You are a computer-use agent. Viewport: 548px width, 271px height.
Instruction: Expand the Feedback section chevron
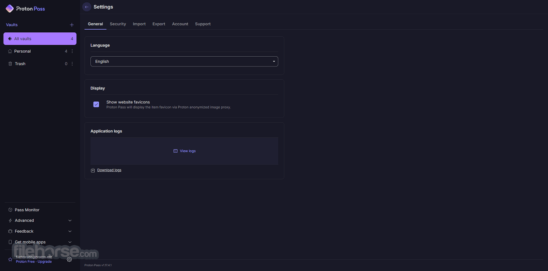coord(70,231)
